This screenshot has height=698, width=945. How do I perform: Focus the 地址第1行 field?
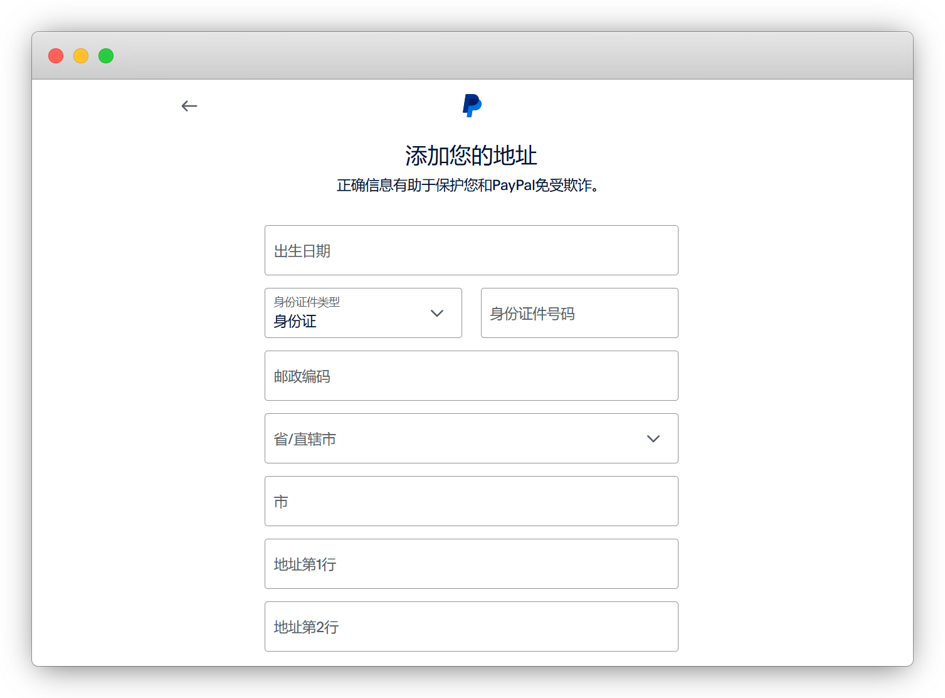[x=471, y=564]
